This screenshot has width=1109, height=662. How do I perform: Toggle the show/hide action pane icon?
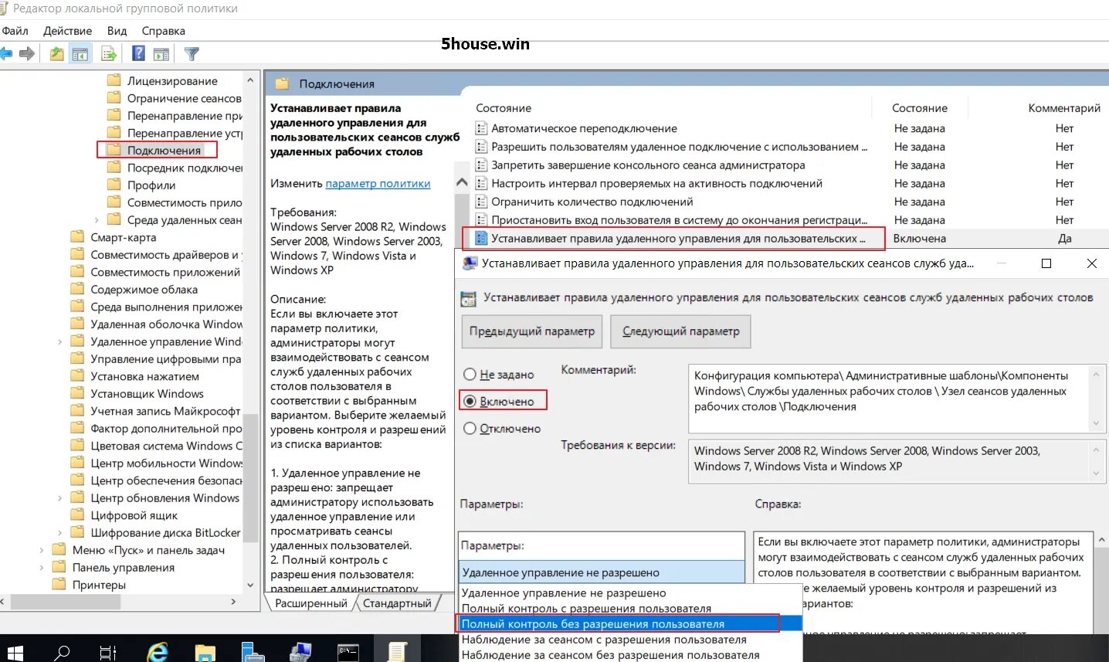coord(161,54)
